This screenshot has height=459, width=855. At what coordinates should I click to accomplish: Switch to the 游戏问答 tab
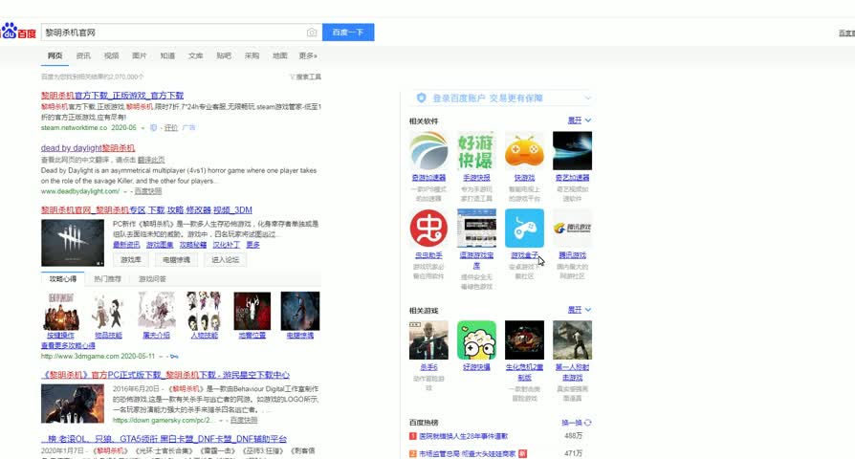[152, 278]
